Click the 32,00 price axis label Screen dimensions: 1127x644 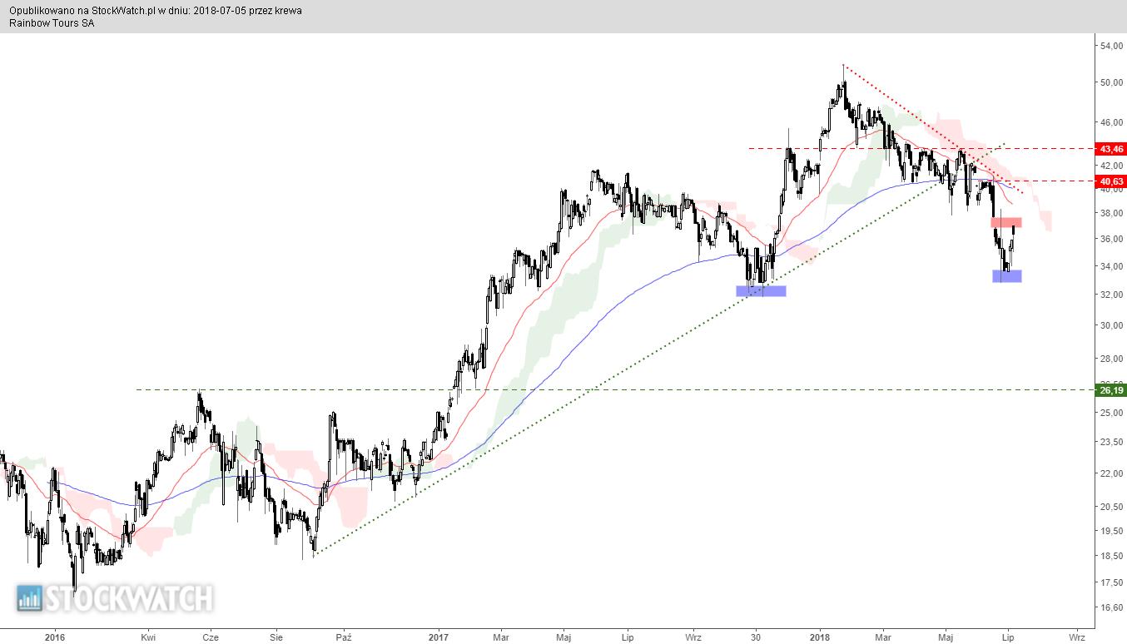(1112, 295)
